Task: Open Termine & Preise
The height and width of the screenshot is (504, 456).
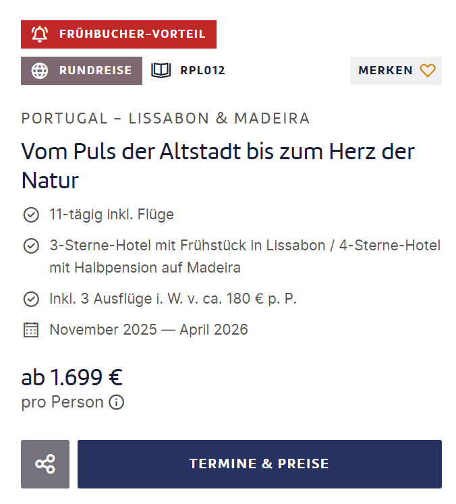Action: (259, 464)
